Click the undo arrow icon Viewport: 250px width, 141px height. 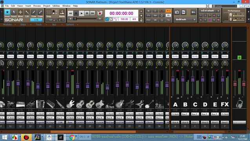pos(193,12)
